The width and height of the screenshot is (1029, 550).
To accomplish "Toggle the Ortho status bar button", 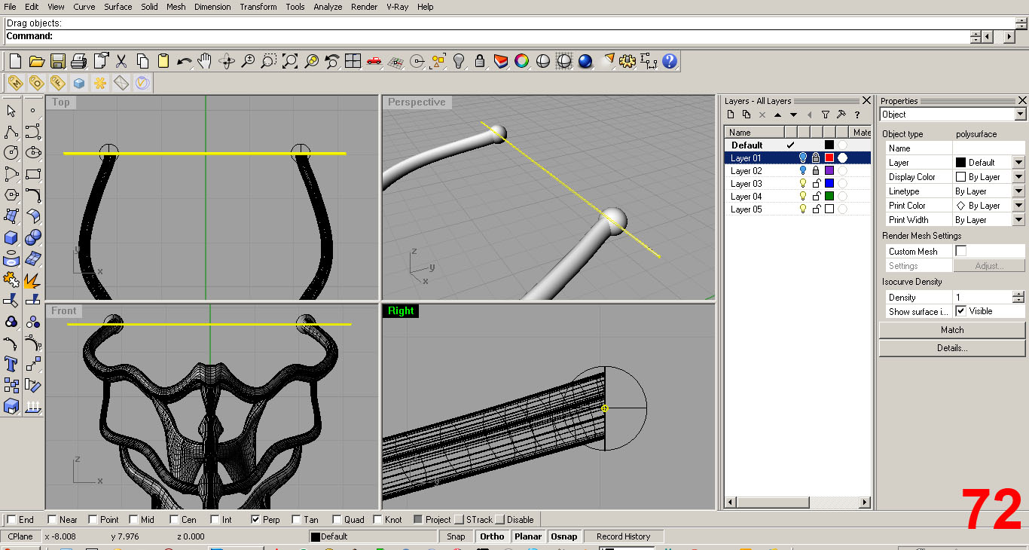I will [492, 536].
